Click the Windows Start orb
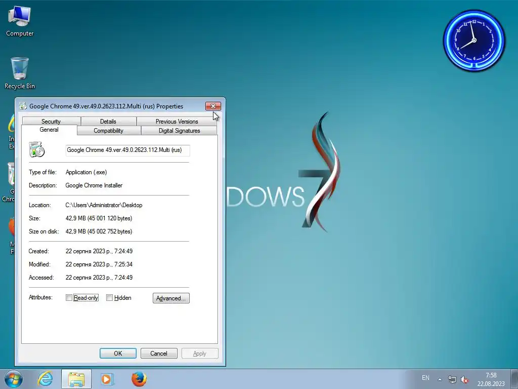 point(14,379)
